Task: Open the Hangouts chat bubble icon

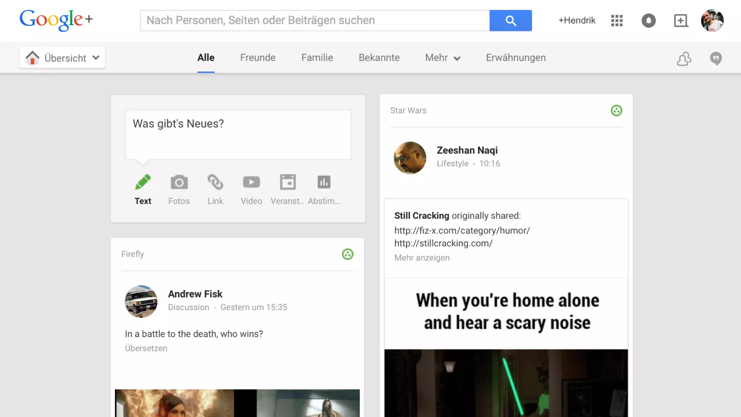Action: (x=716, y=58)
